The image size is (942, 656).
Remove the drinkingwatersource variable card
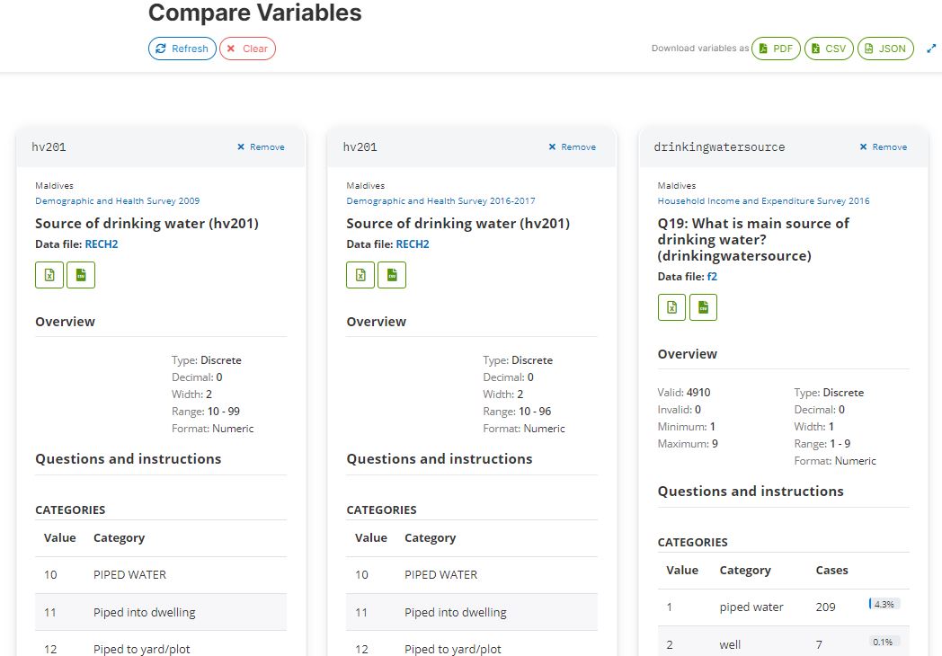coord(883,146)
